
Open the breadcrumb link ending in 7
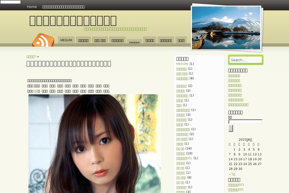[x=31, y=57]
